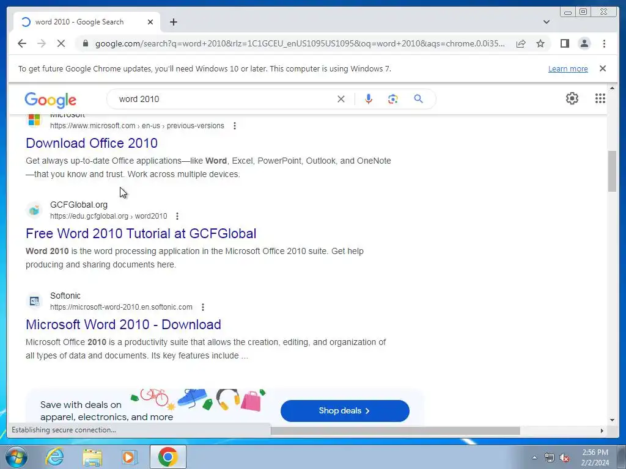626x469 pixels.
Task: Share this page via share icon
Action: (x=521, y=43)
